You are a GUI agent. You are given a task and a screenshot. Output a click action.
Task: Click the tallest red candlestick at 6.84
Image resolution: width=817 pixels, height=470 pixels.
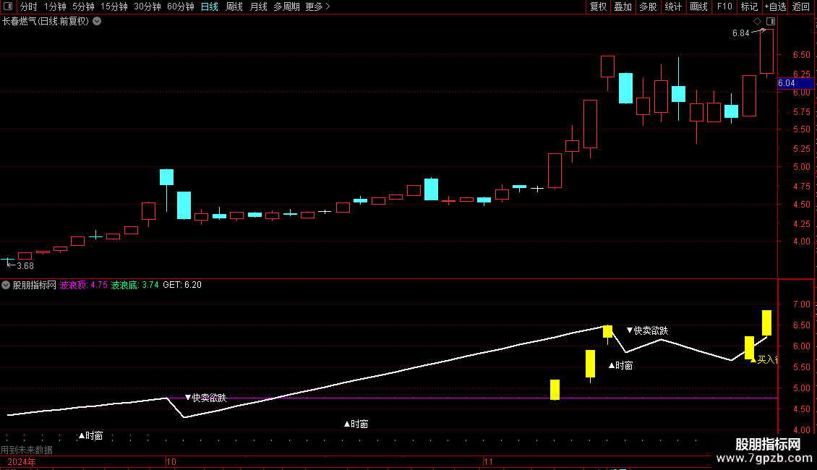coord(766,51)
